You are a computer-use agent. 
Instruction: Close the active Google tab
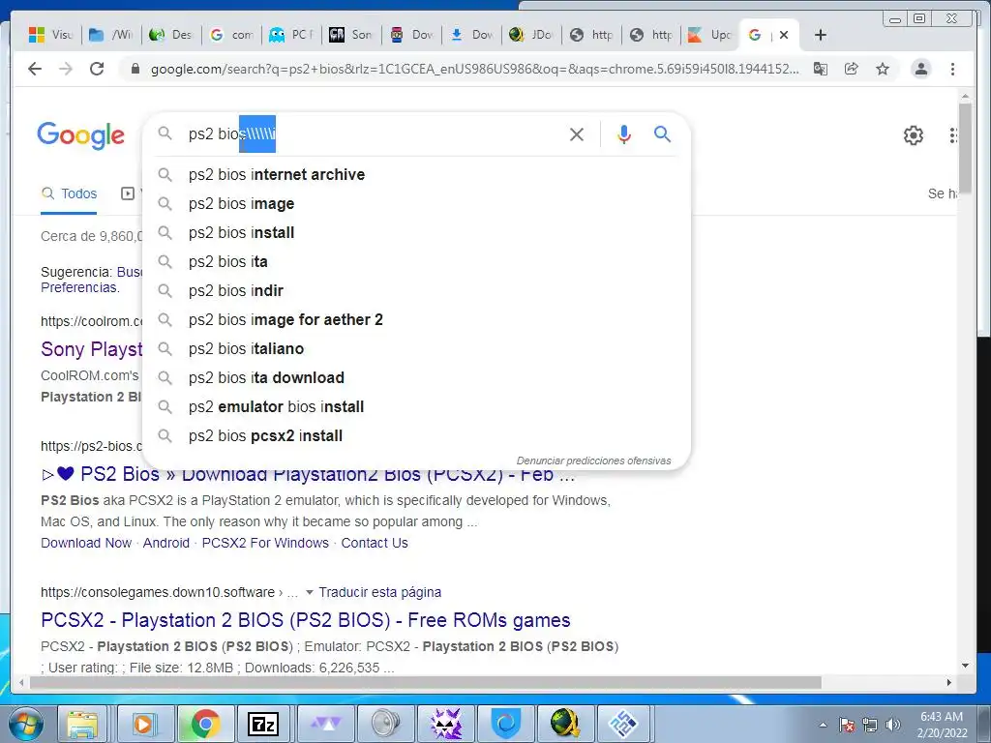click(x=784, y=35)
